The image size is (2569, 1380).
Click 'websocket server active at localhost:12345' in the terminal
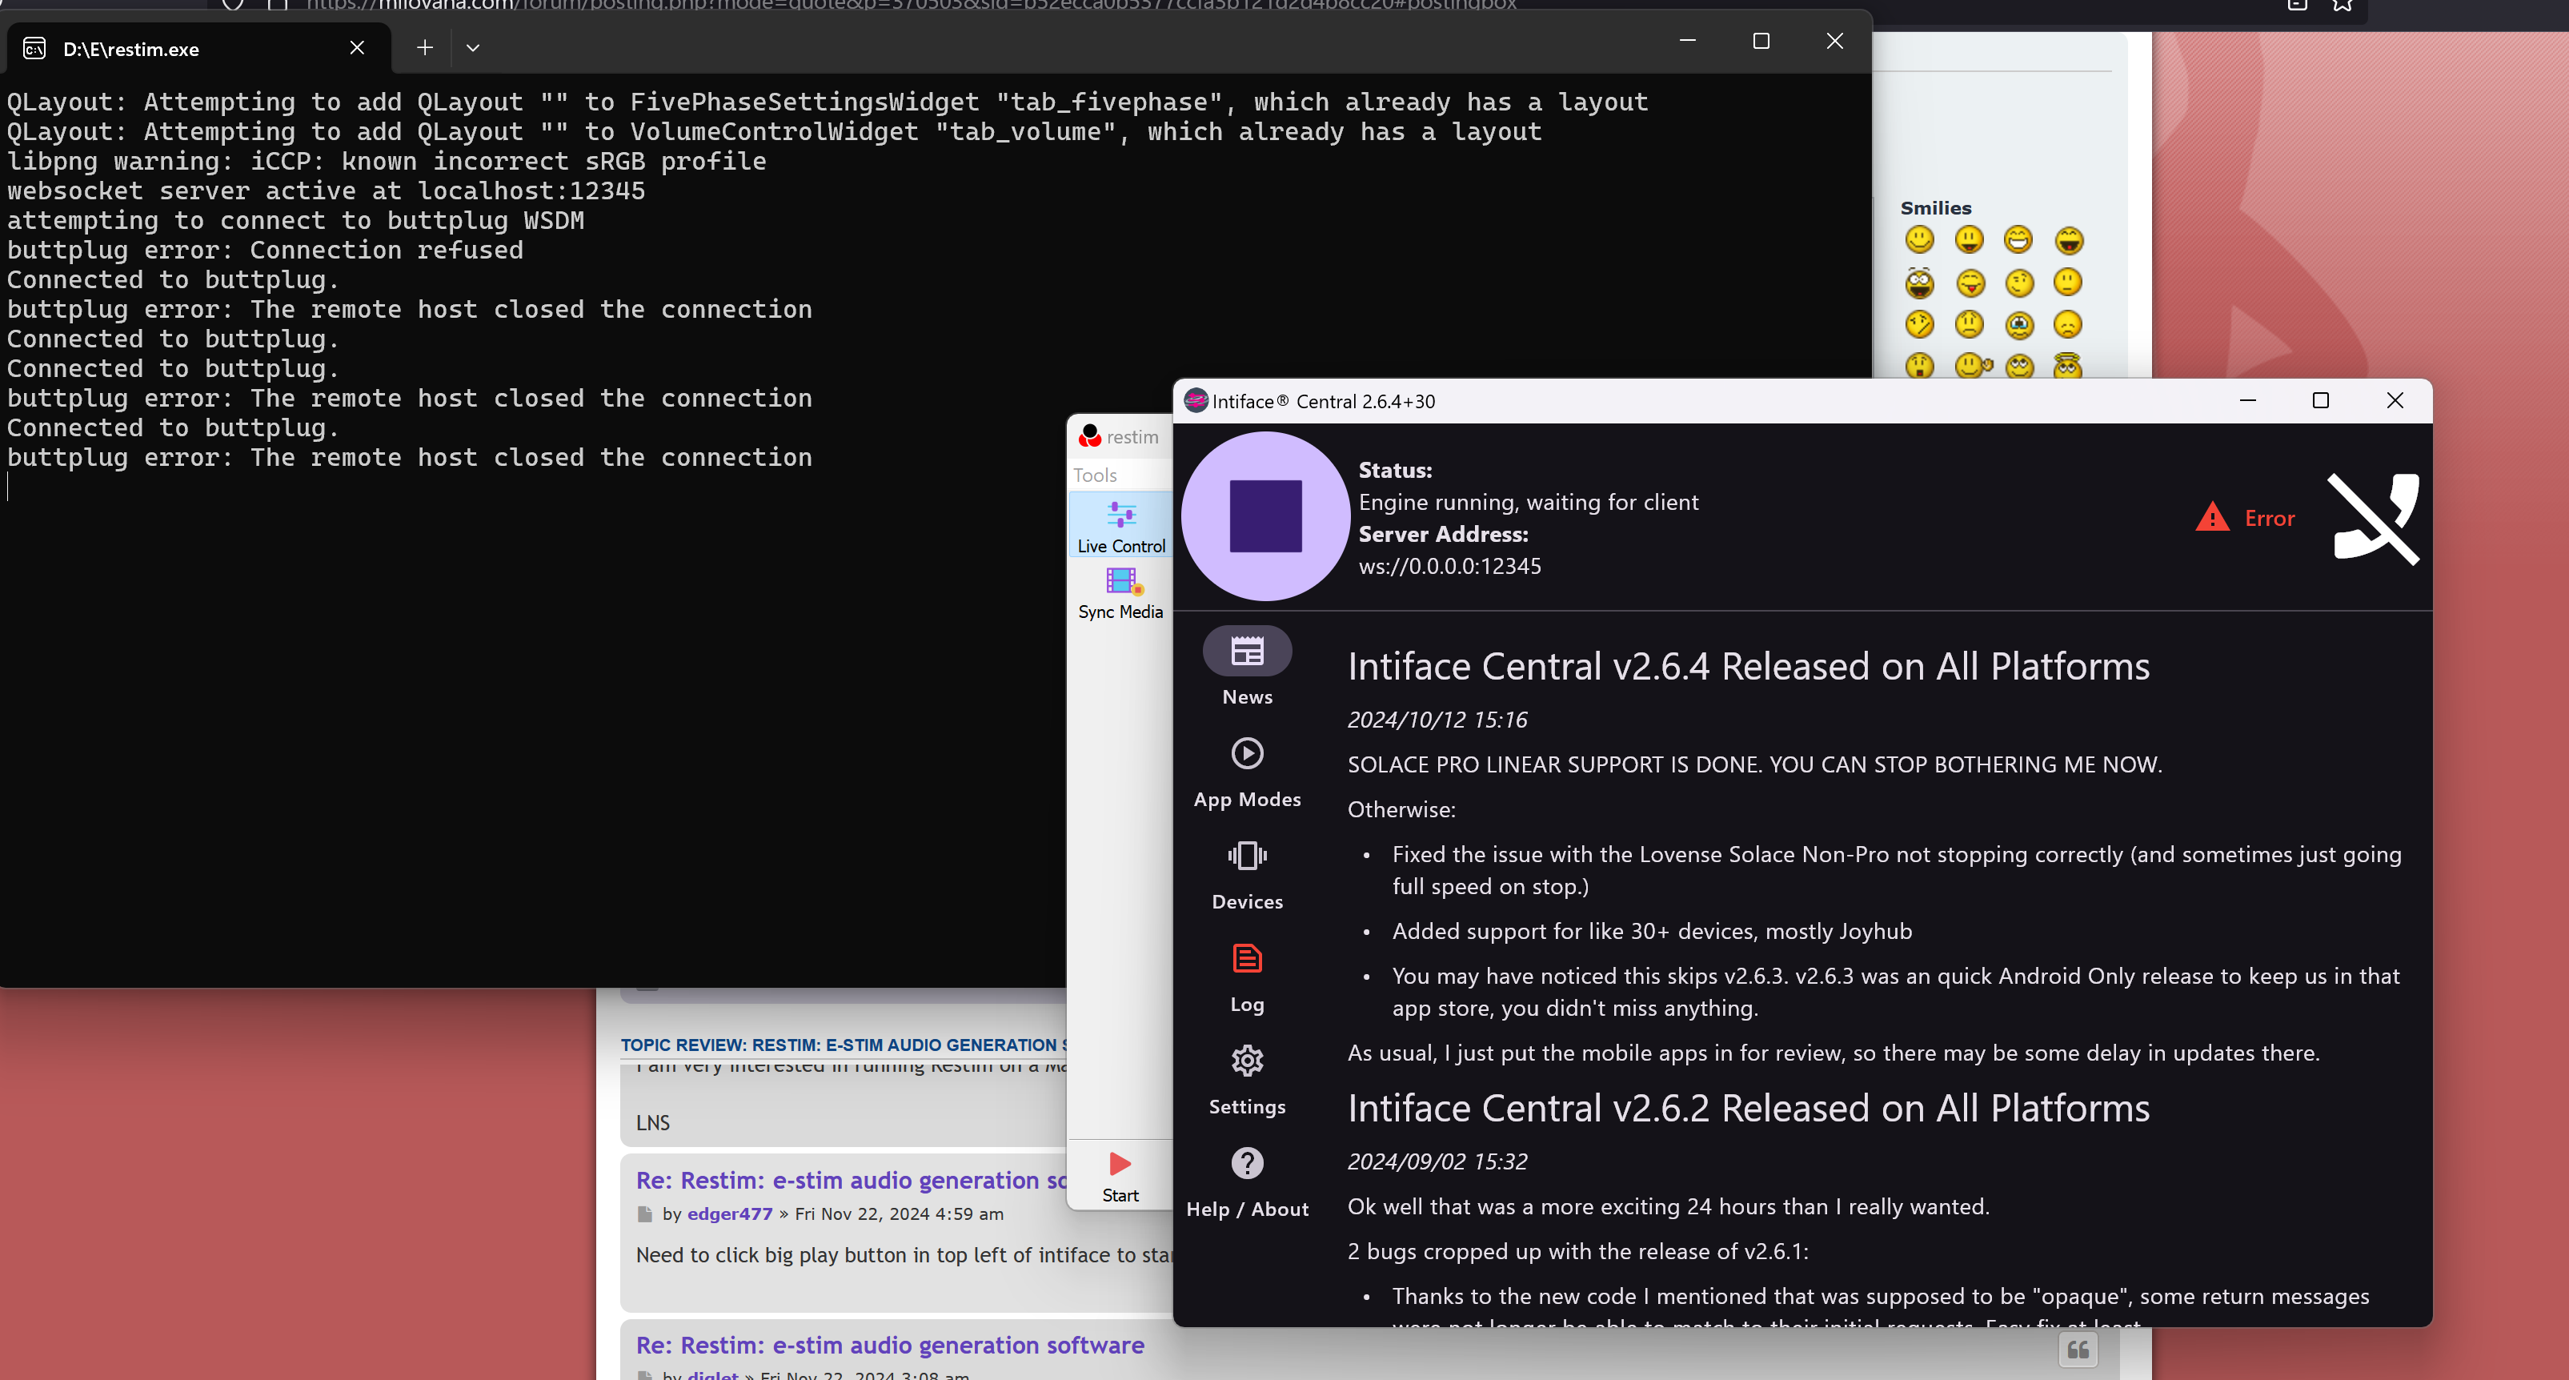coord(326,191)
